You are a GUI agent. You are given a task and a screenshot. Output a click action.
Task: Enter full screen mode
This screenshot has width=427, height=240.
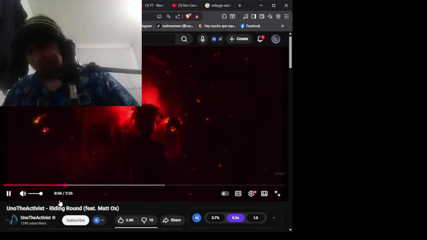pos(278,194)
